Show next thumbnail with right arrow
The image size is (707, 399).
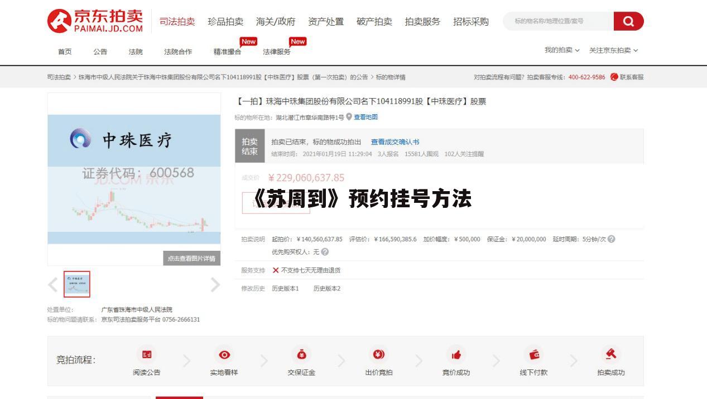coord(215,285)
